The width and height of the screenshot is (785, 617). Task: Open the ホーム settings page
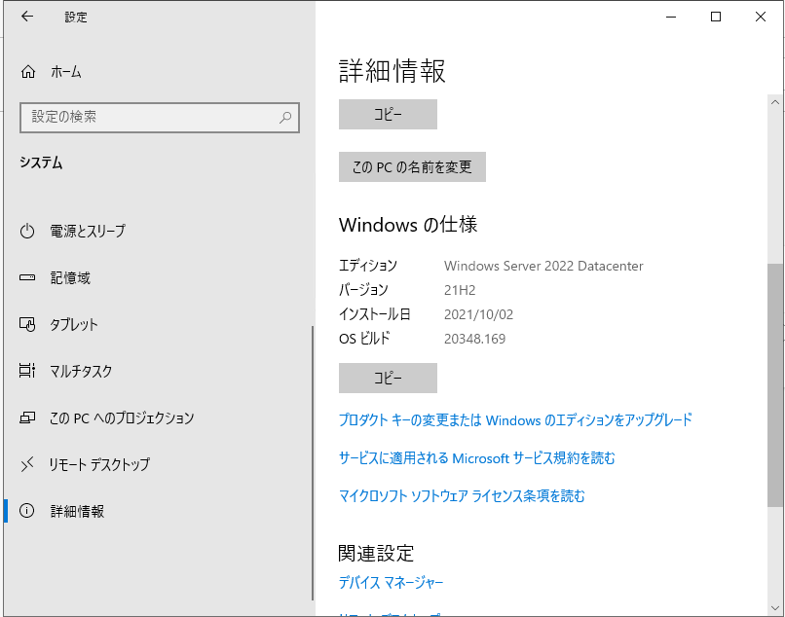[x=157, y=72]
